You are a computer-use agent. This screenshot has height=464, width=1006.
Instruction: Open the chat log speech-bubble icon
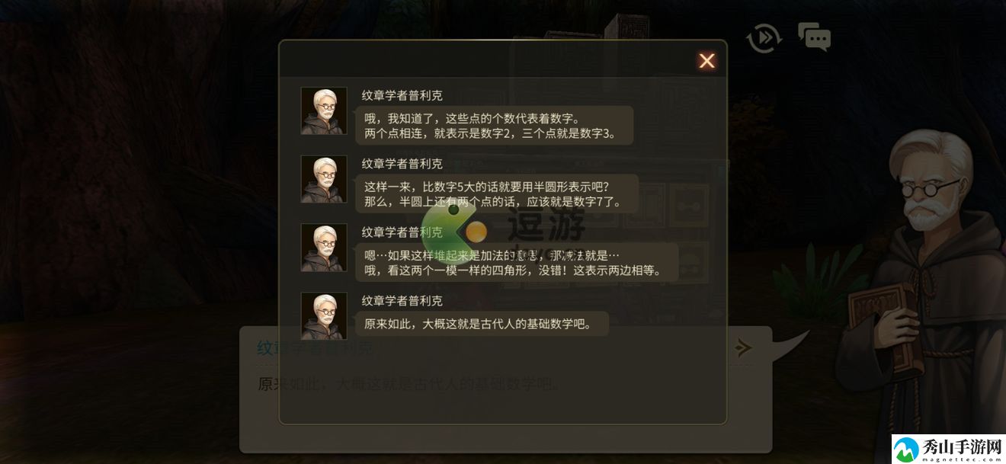pyautogui.click(x=814, y=37)
